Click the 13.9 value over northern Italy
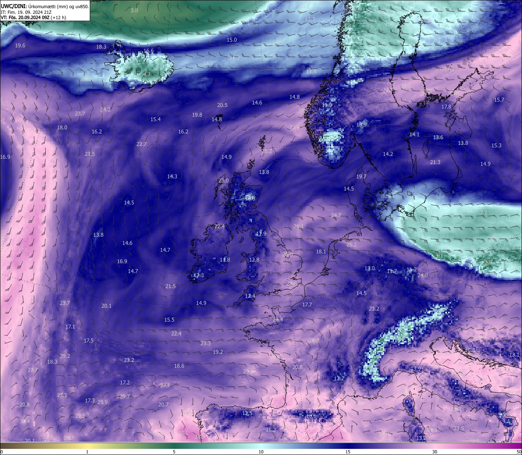Screen dimensions: 522x455 (416, 368)
